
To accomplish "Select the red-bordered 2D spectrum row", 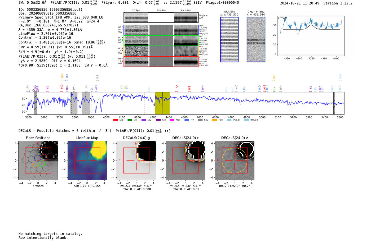I will click(x=161, y=61).
